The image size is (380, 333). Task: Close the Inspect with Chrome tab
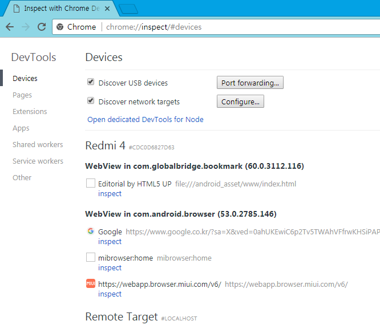point(107,9)
